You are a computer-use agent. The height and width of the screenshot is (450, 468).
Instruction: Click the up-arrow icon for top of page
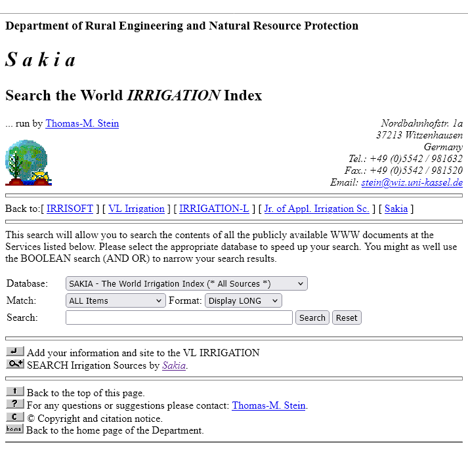[15, 392]
